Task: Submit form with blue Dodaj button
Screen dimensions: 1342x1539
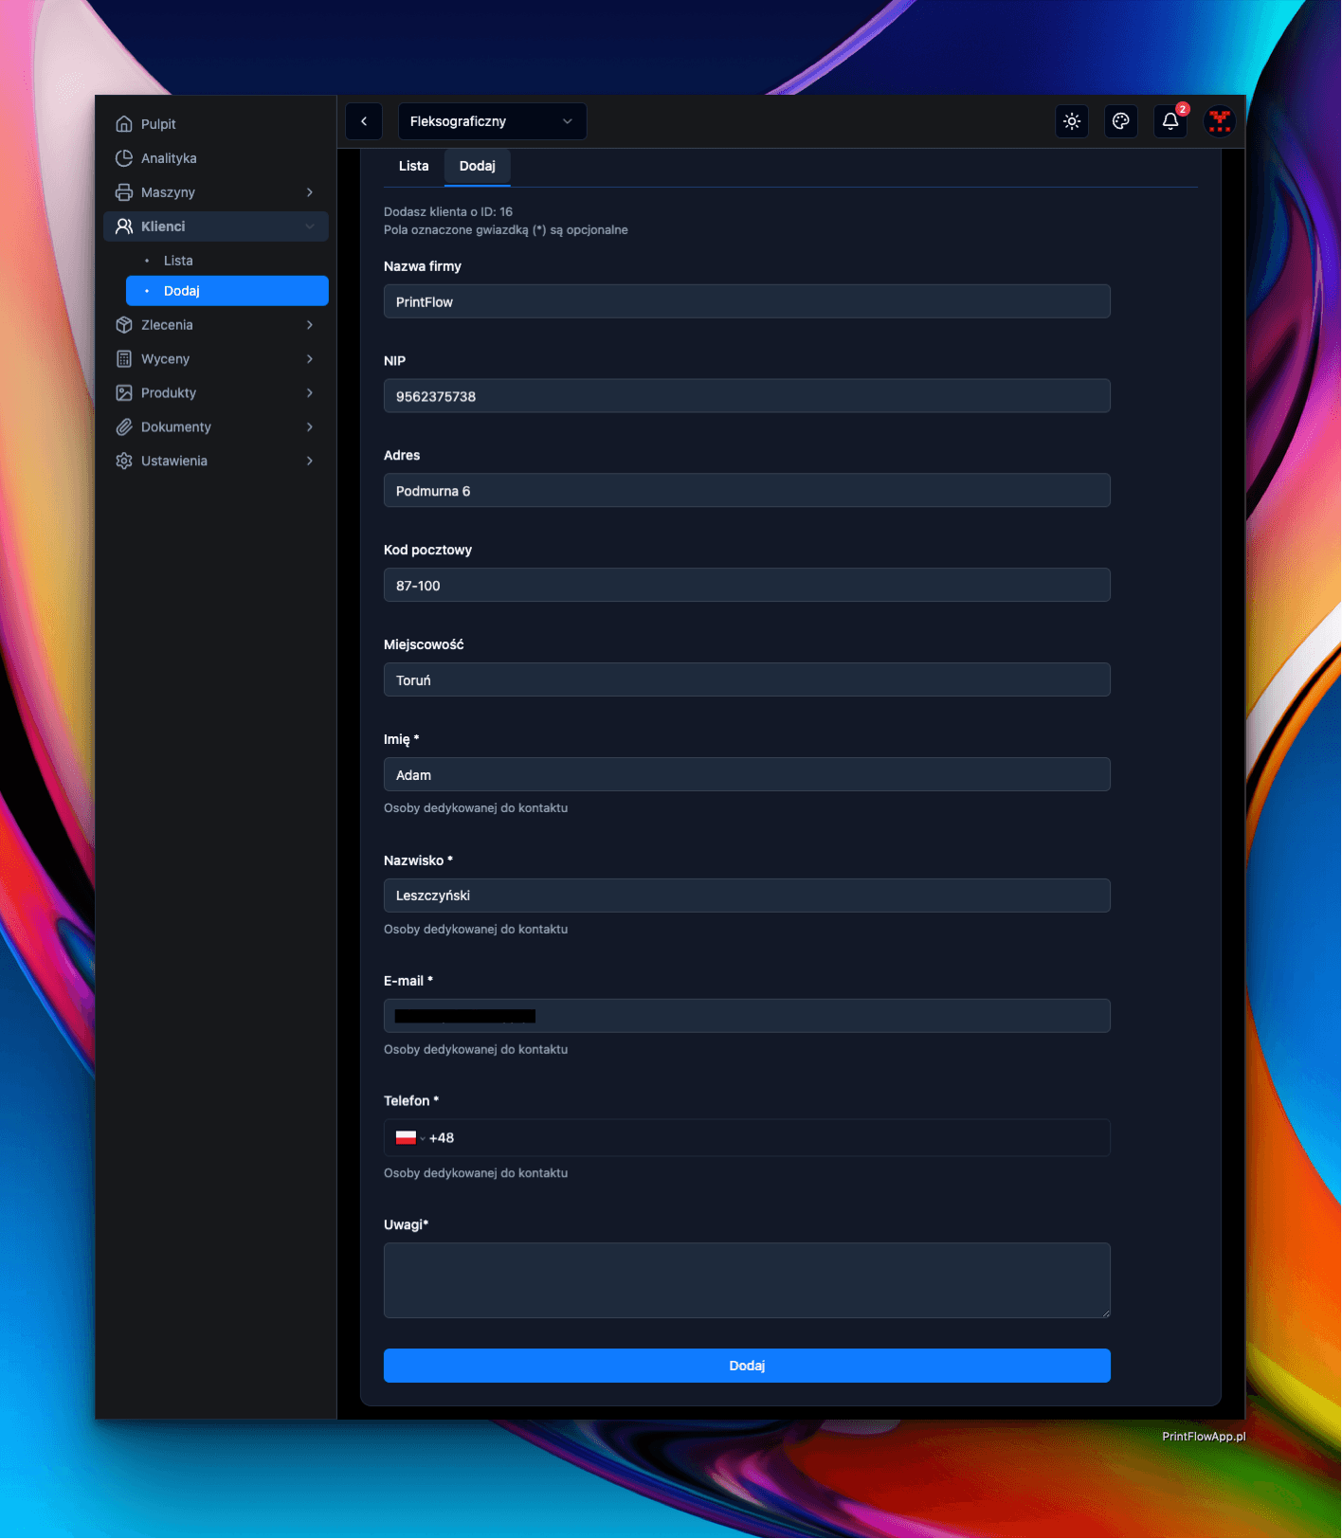Action: [x=747, y=1366]
